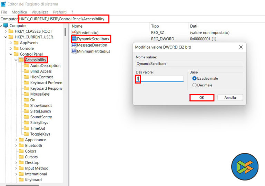Select the TimeOut key
Screen dimensions: 265x186
38,128
